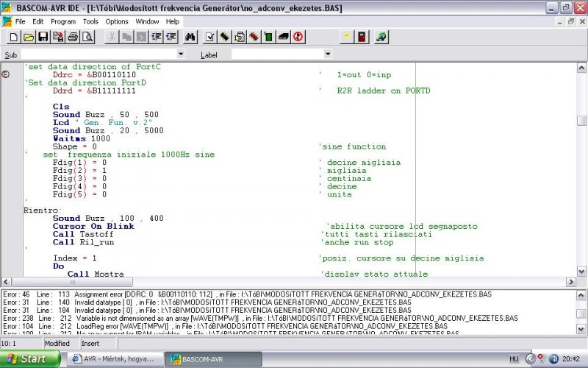The image size is (588, 368).
Task: Open the Options menu
Action: coord(117,21)
